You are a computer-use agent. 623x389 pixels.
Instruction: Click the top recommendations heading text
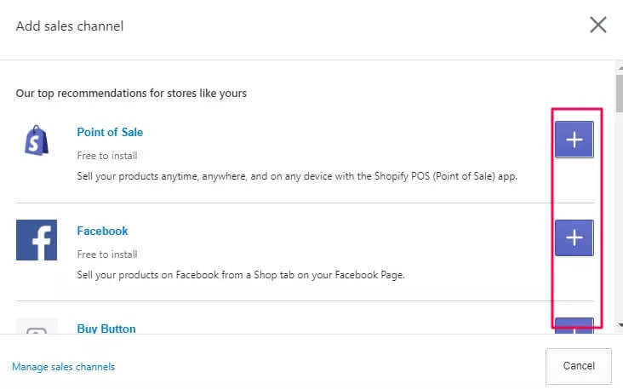131,93
